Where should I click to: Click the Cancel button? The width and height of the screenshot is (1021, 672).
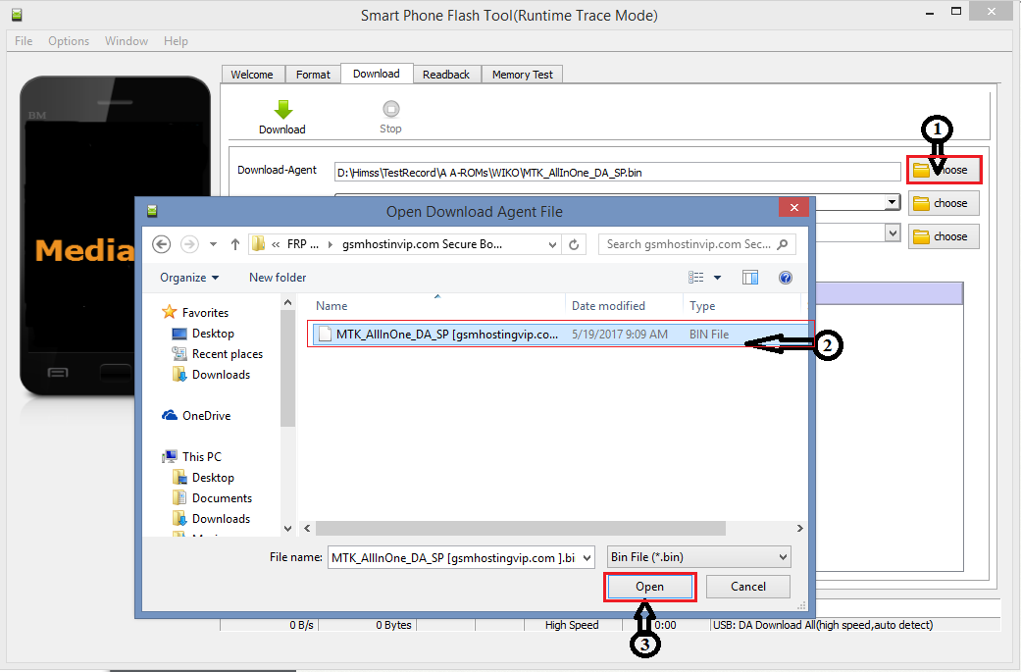pyautogui.click(x=748, y=587)
